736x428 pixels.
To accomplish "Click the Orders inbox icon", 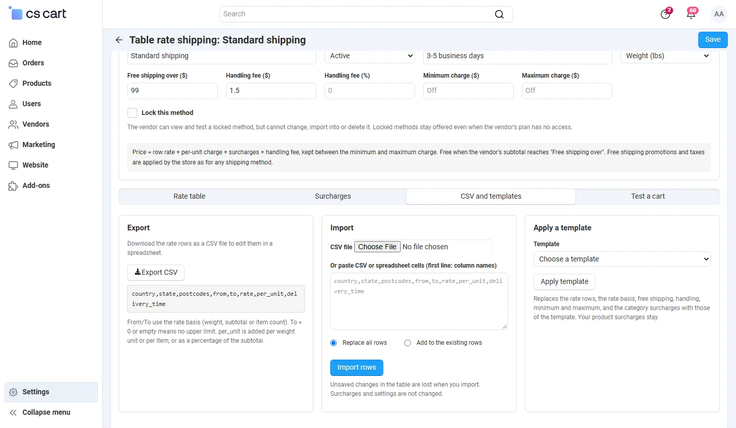I will click(x=13, y=63).
